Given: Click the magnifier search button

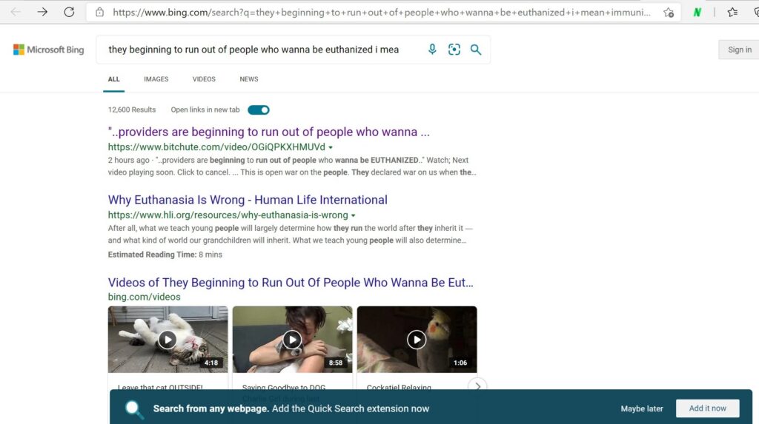Looking at the screenshot, I should [x=476, y=50].
